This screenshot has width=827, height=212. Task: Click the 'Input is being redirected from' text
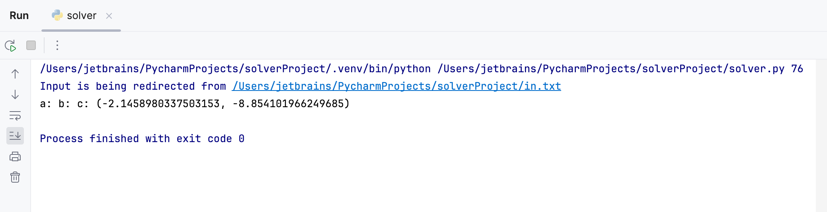[133, 86]
